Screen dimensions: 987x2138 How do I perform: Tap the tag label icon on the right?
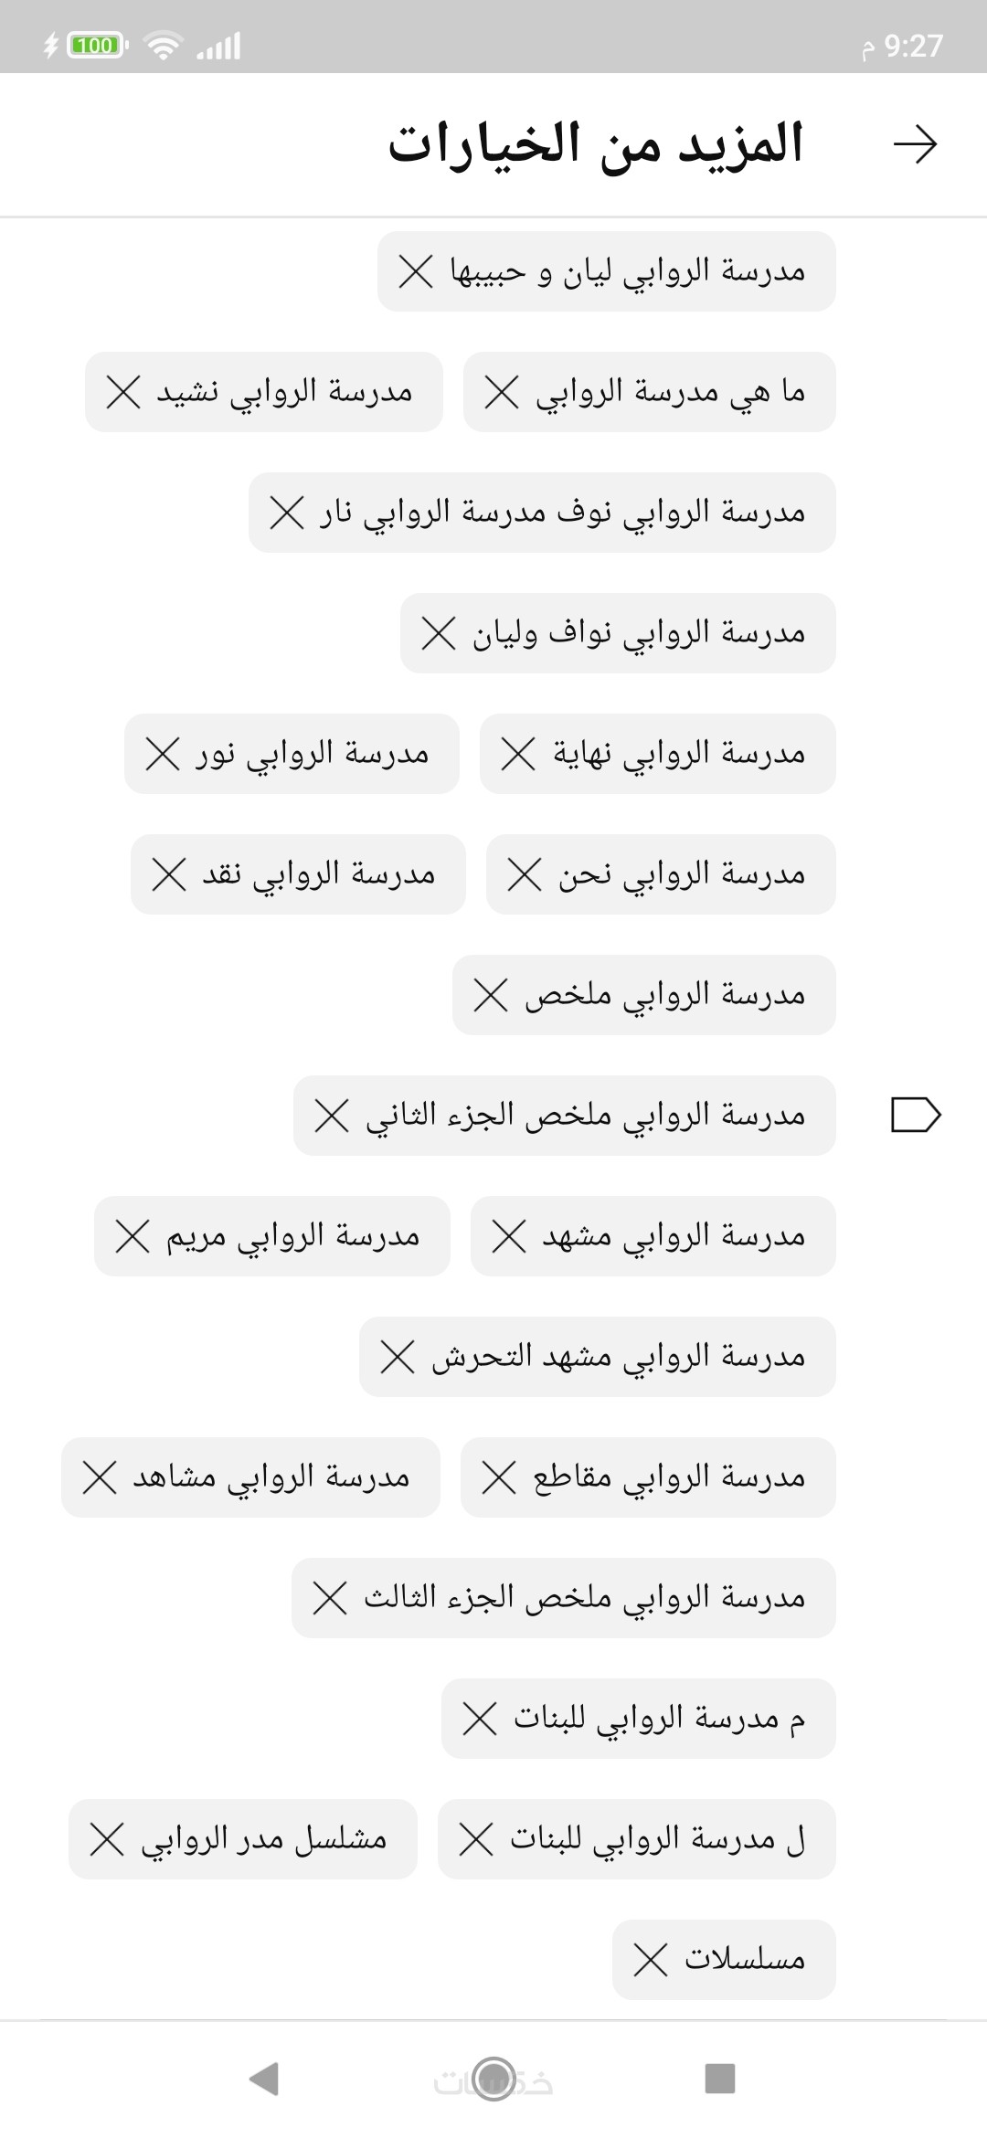tap(915, 1115)
